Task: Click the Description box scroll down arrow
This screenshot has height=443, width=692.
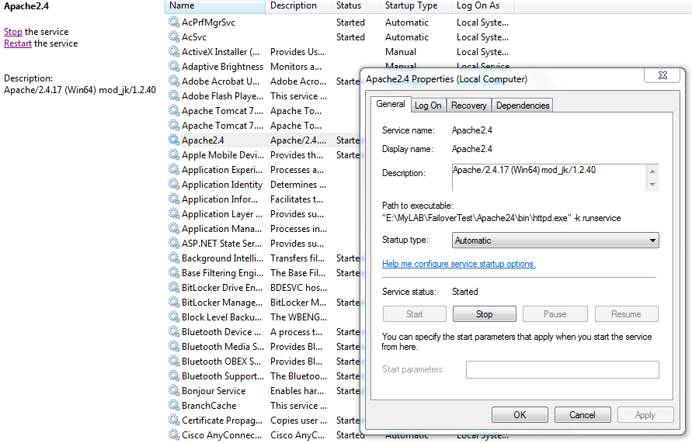Action: point(652,184)
